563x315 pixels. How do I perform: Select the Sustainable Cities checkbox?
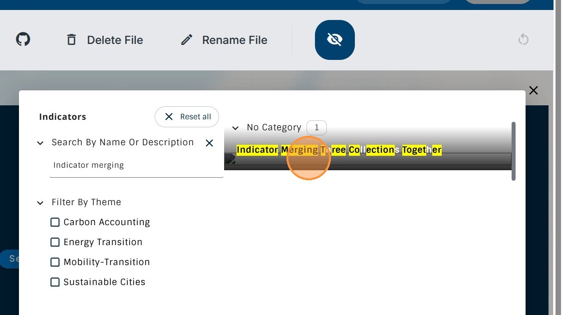(x=55, y=282)
